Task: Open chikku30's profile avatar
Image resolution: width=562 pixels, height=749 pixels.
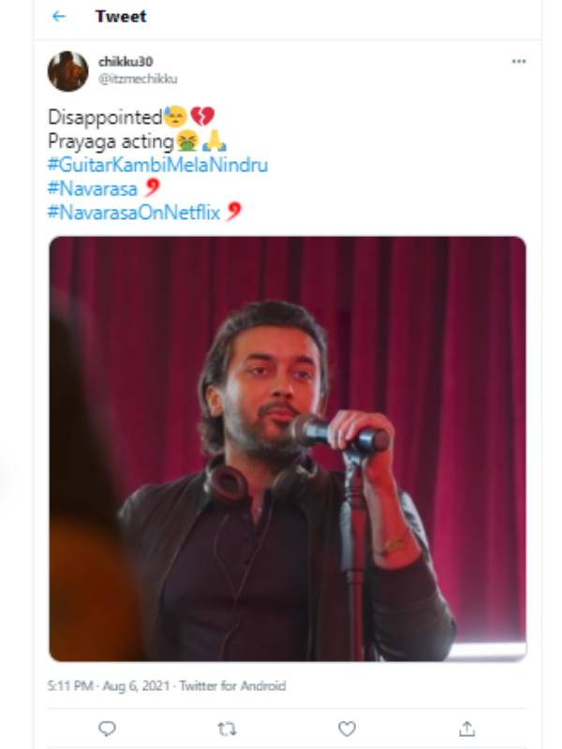Action: coord(68,71)
